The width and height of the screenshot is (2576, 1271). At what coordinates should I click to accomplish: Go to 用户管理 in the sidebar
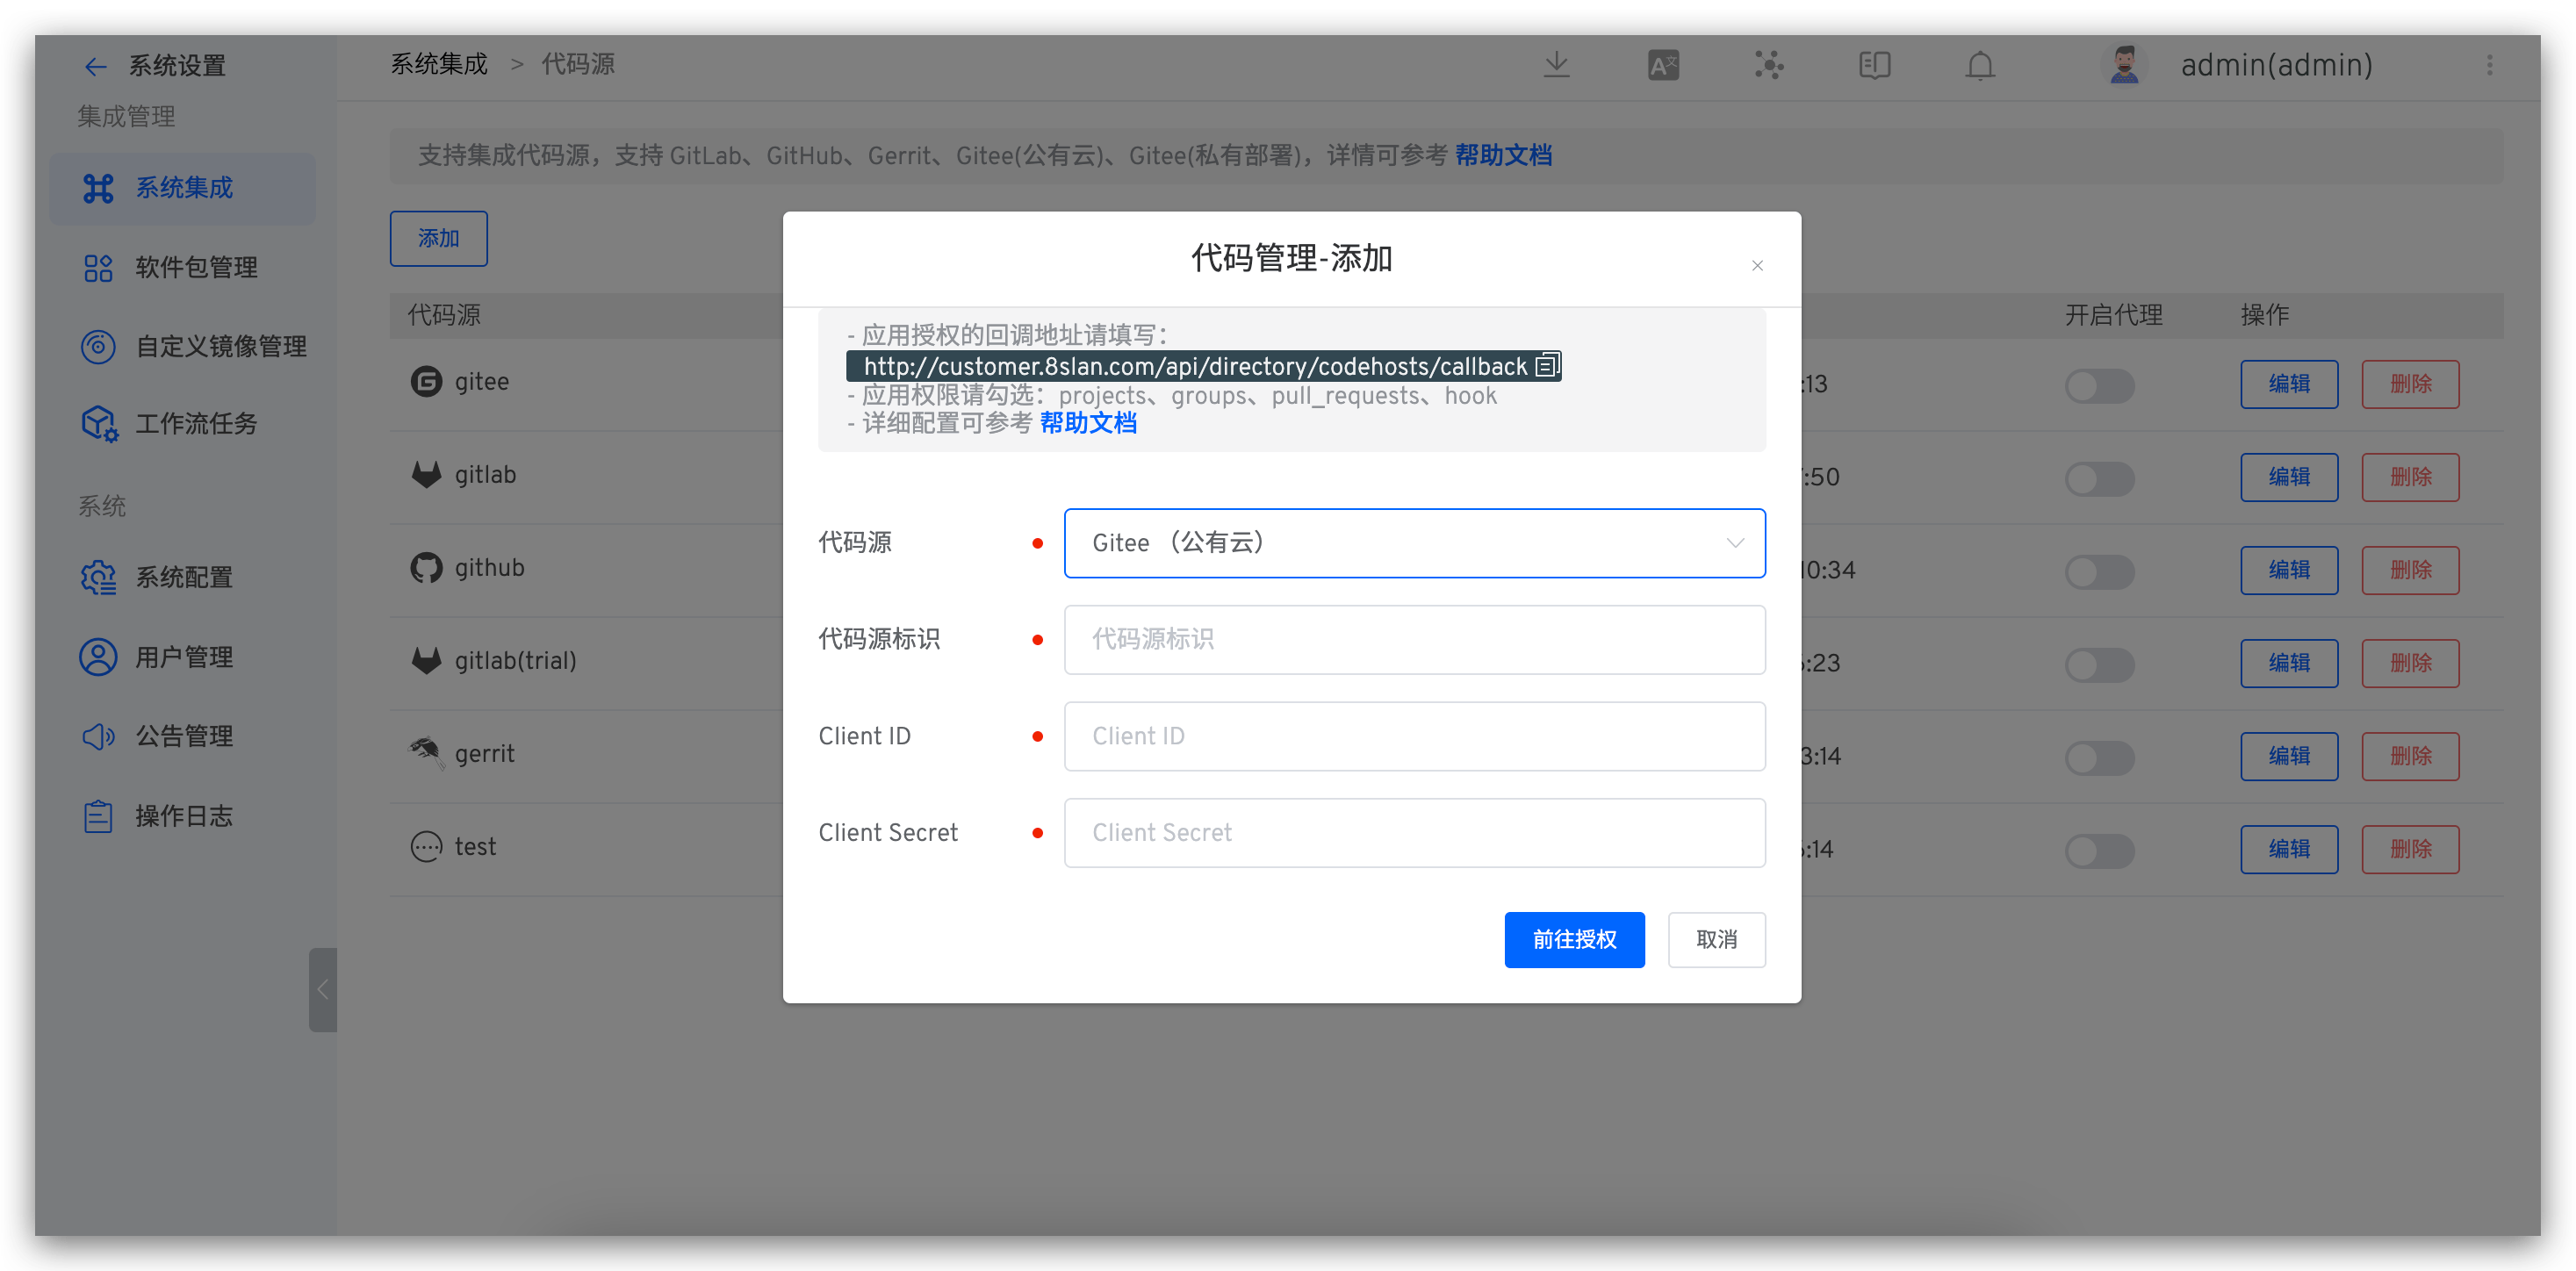click(184, 658)
